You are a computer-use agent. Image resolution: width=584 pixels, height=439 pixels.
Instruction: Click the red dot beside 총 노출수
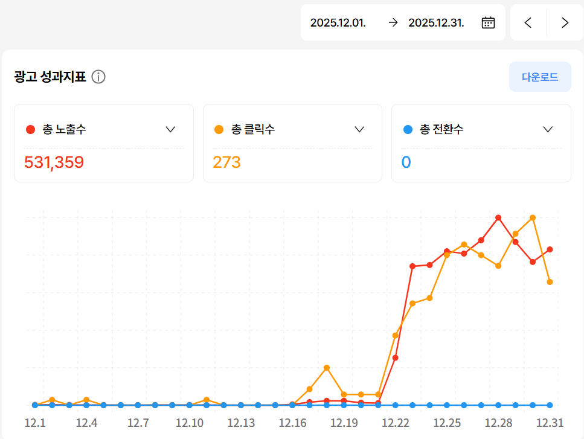point(30,130)
